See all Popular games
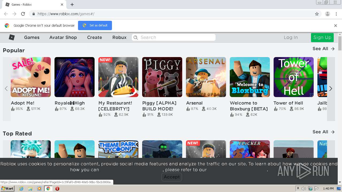This screenshot has height=192, width=342. (x=324, y=49)
